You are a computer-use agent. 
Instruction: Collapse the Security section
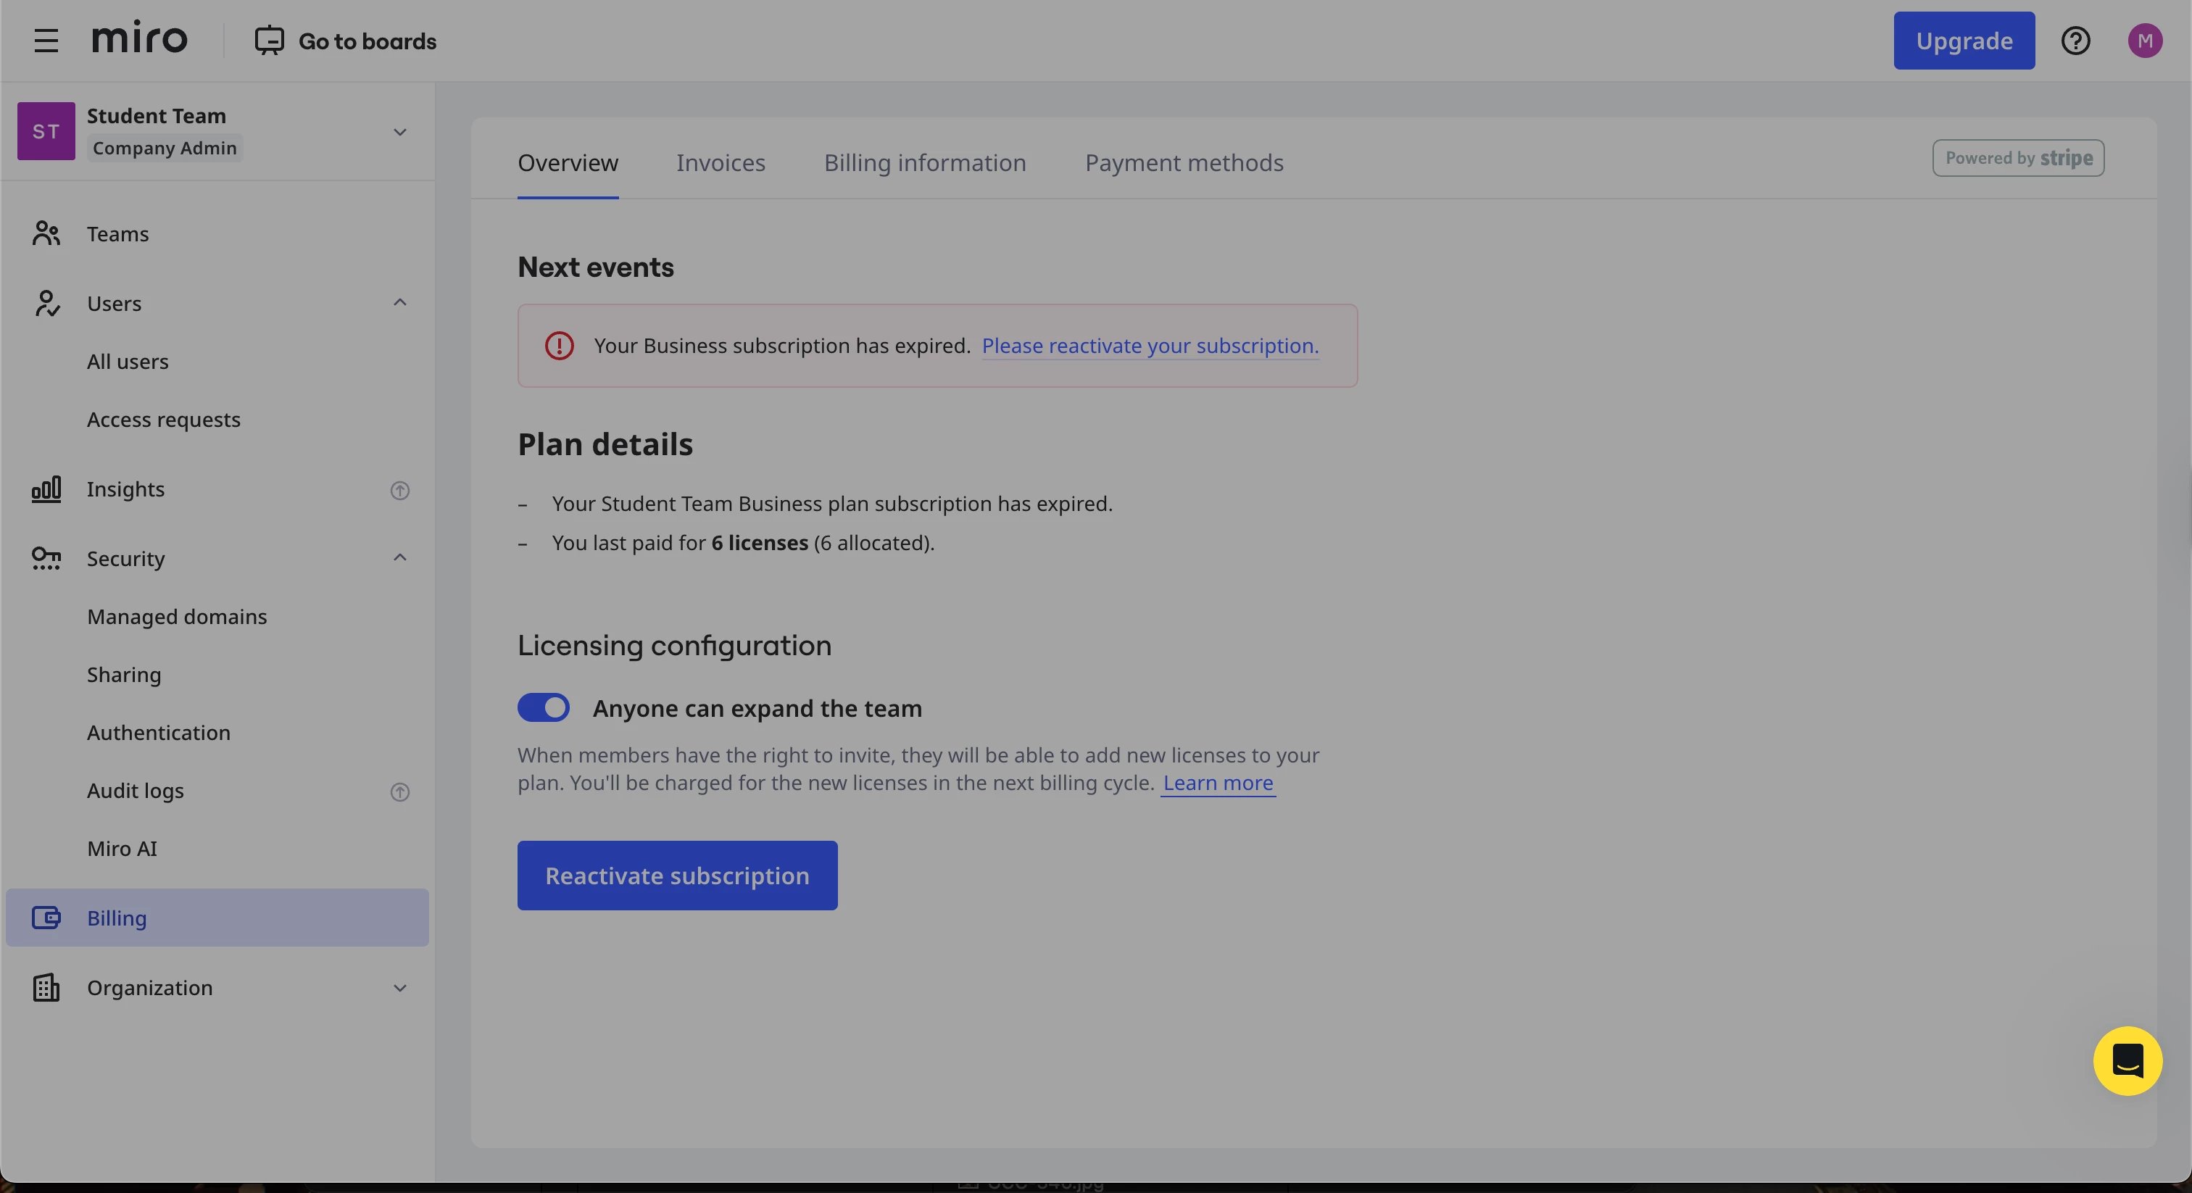click(400, 558)
